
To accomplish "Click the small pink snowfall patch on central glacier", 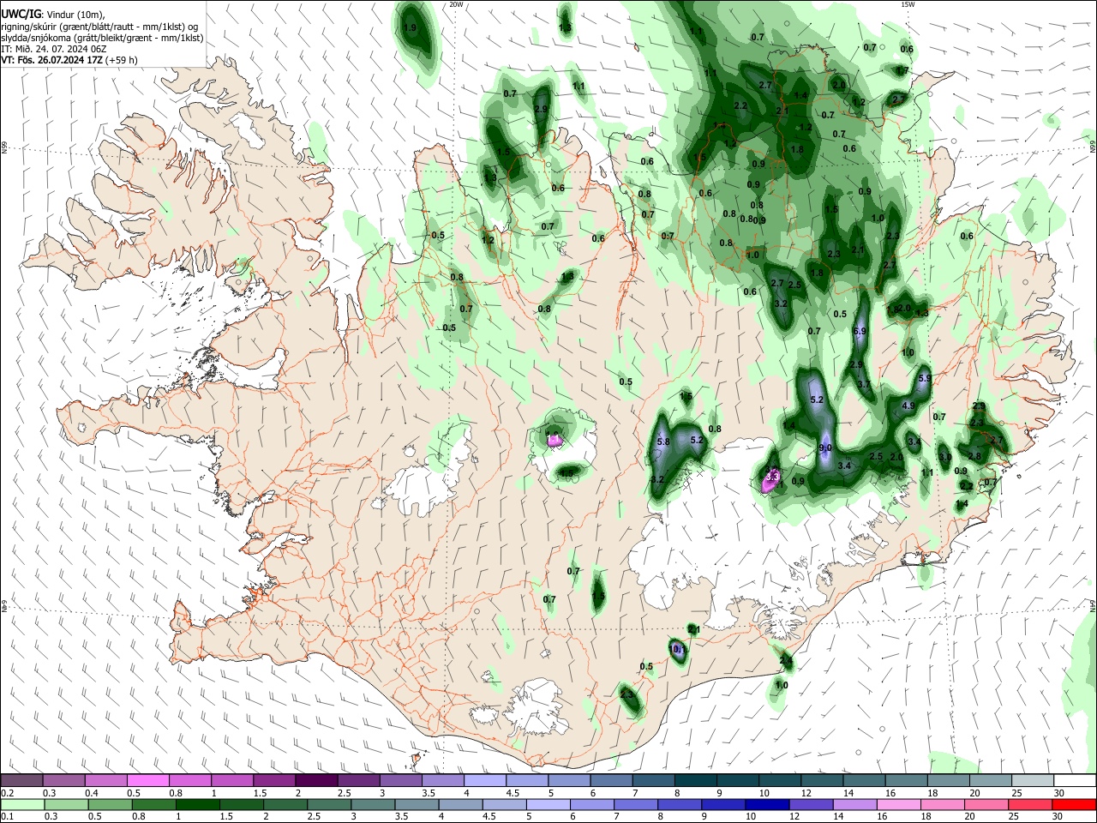I will (x=555, y=440).
